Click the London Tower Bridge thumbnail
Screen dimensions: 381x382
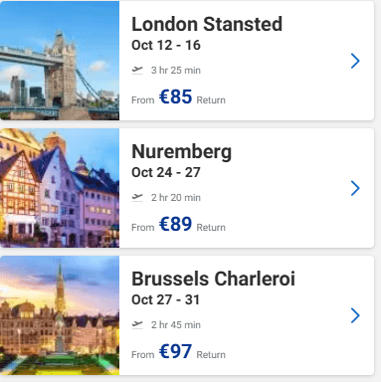(60, 61)
